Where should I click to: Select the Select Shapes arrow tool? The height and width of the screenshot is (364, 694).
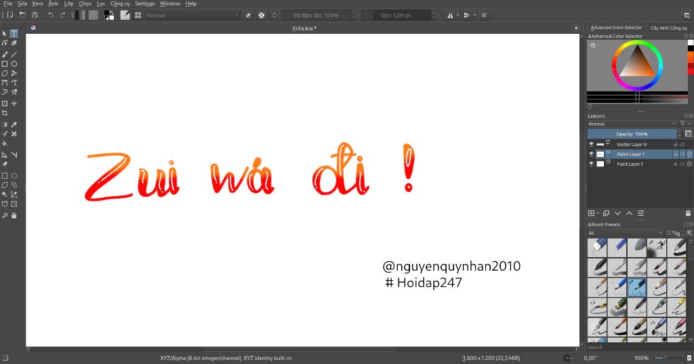pos(5,34)
